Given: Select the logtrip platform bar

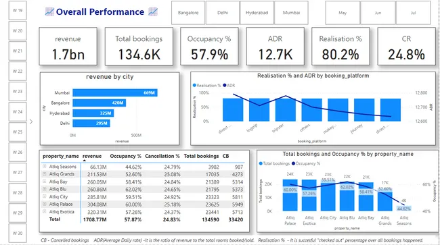Looking at the screenshot, I should 259,110.
